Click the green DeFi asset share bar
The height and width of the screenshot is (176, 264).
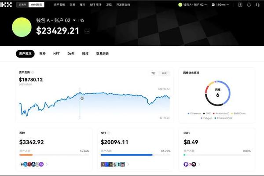tap(184, 155)
